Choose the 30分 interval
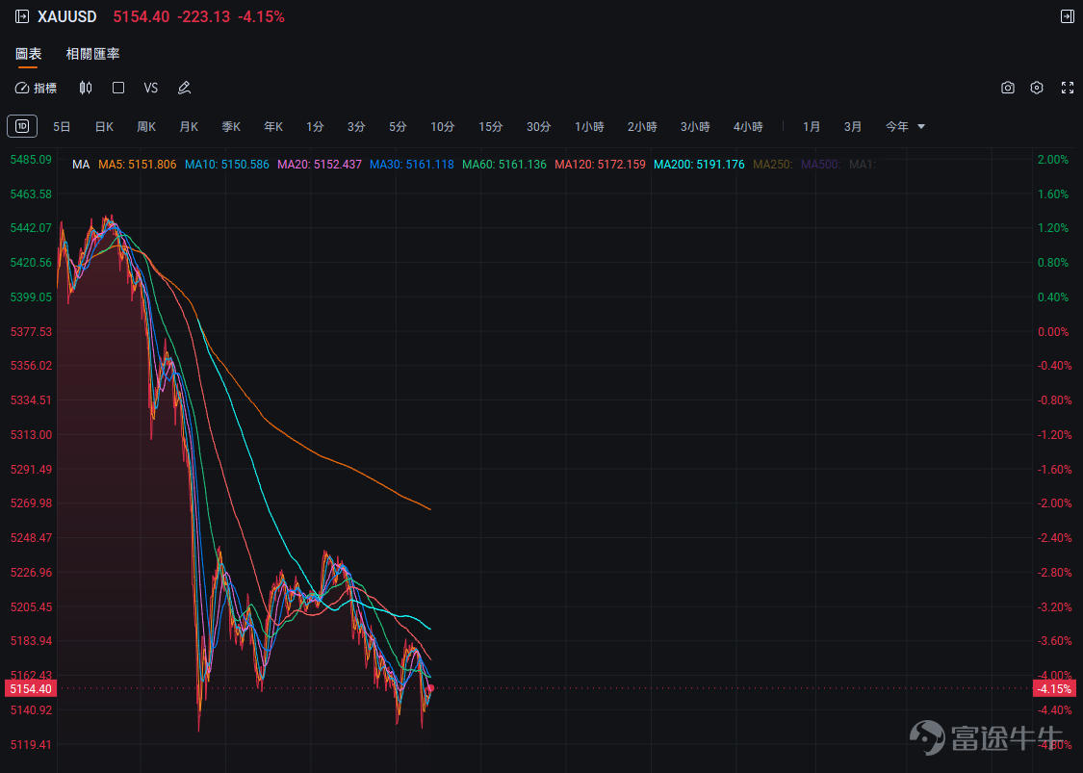The height and width of the screenshot is (773, 1083). [539, 126]
